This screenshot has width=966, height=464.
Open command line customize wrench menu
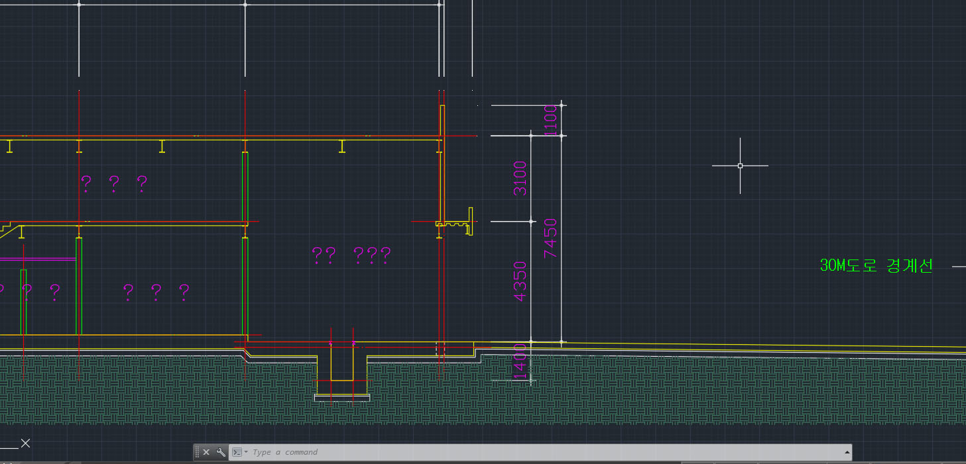(x=221, y=452)
